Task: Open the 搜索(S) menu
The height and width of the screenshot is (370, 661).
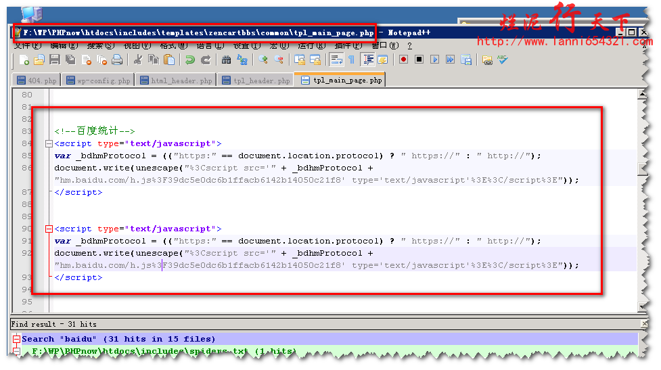Action: tap(99, 45)
